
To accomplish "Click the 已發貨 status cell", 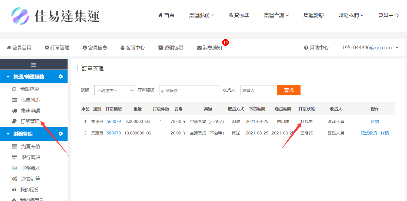I will (306, 133).
